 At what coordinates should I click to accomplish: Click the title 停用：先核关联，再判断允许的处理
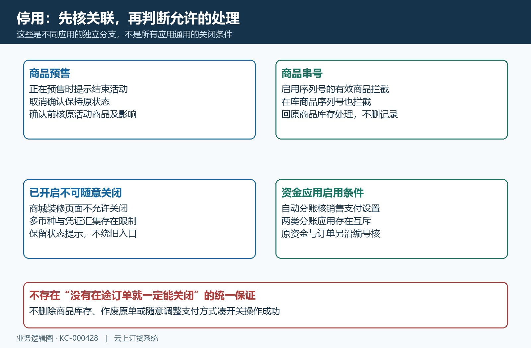click(x=128, y=18)
